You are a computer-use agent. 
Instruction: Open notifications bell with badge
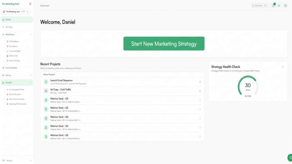(x=273, y=6)
